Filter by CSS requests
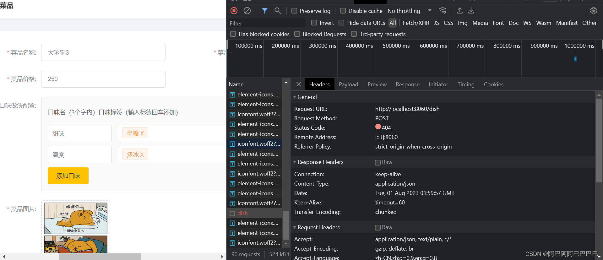This screenshot has width=603, height=260. click(448, 23)
